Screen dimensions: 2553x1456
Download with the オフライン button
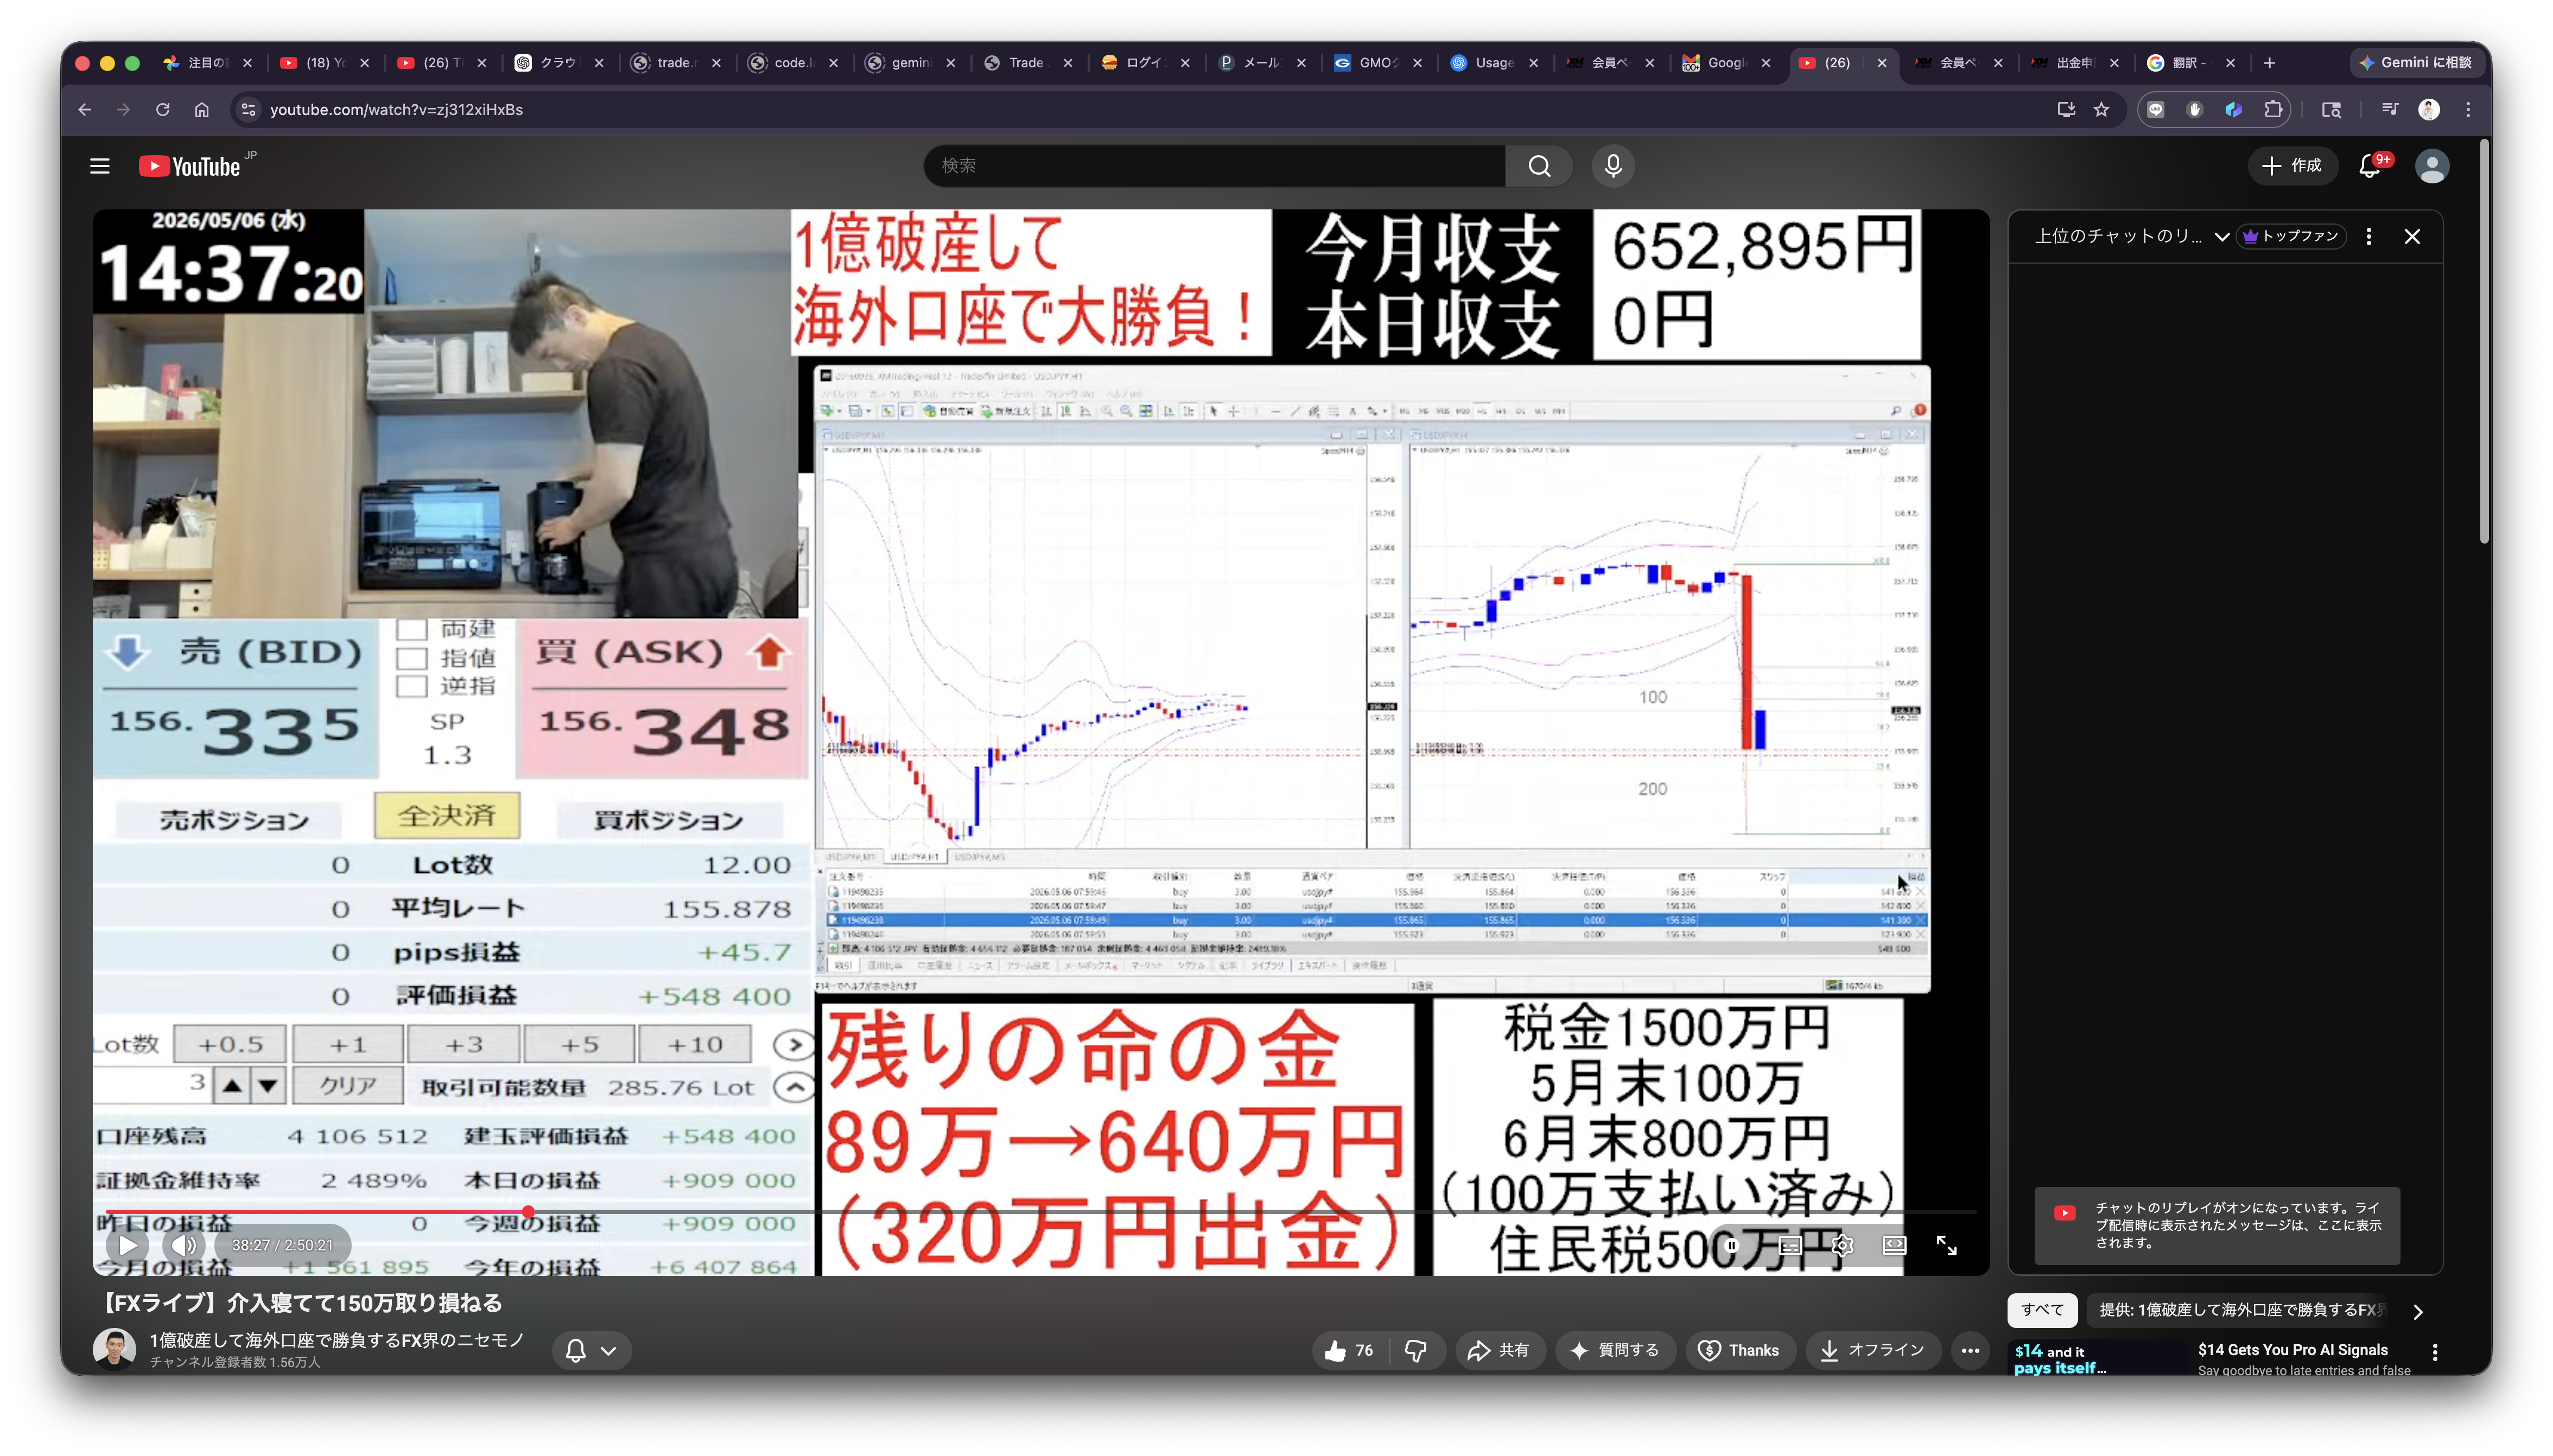1872,1350
